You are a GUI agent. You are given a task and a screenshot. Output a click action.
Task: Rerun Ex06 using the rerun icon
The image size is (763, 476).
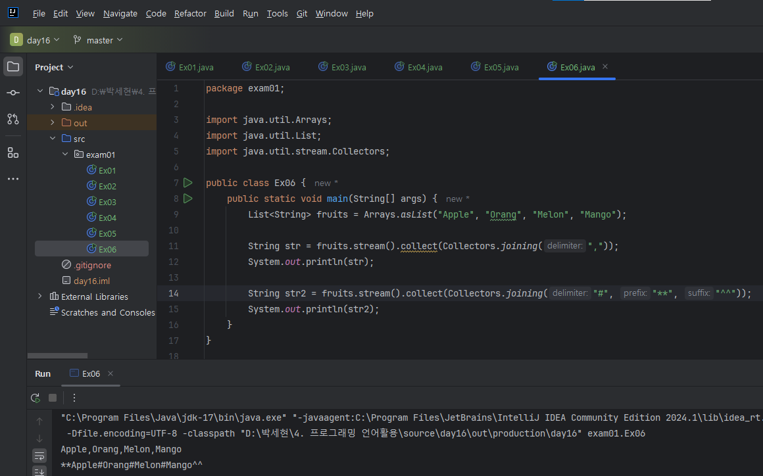point(36,398)
